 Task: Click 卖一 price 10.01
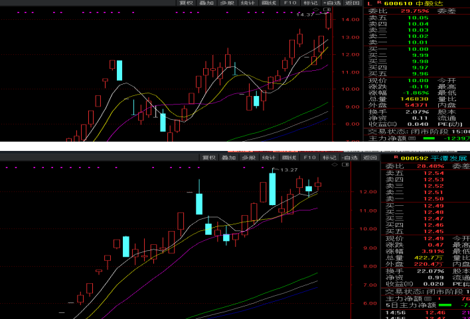pyautogui.click(x=418, y=42)
